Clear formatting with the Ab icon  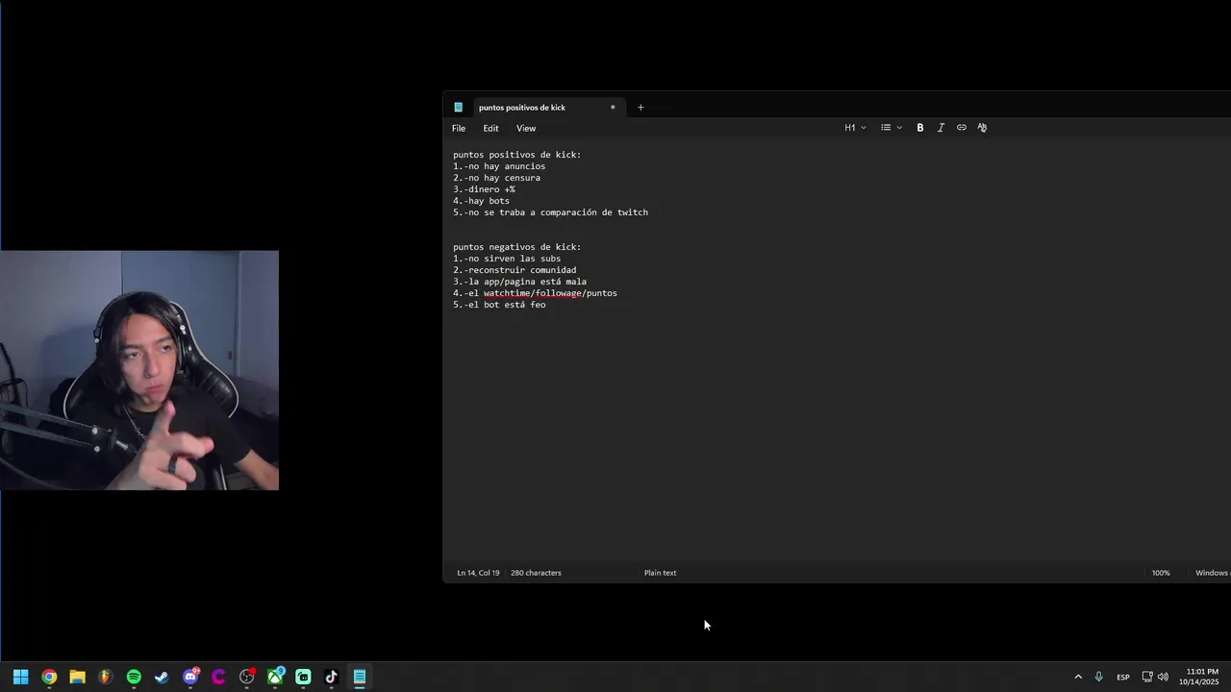pyautogui.click(x=982, y=128)
